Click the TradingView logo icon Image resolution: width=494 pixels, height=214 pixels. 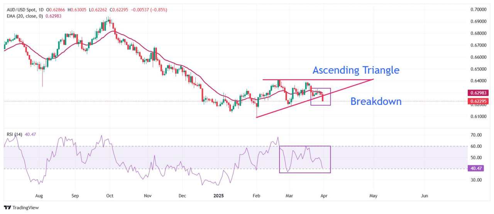pos(8,207)
